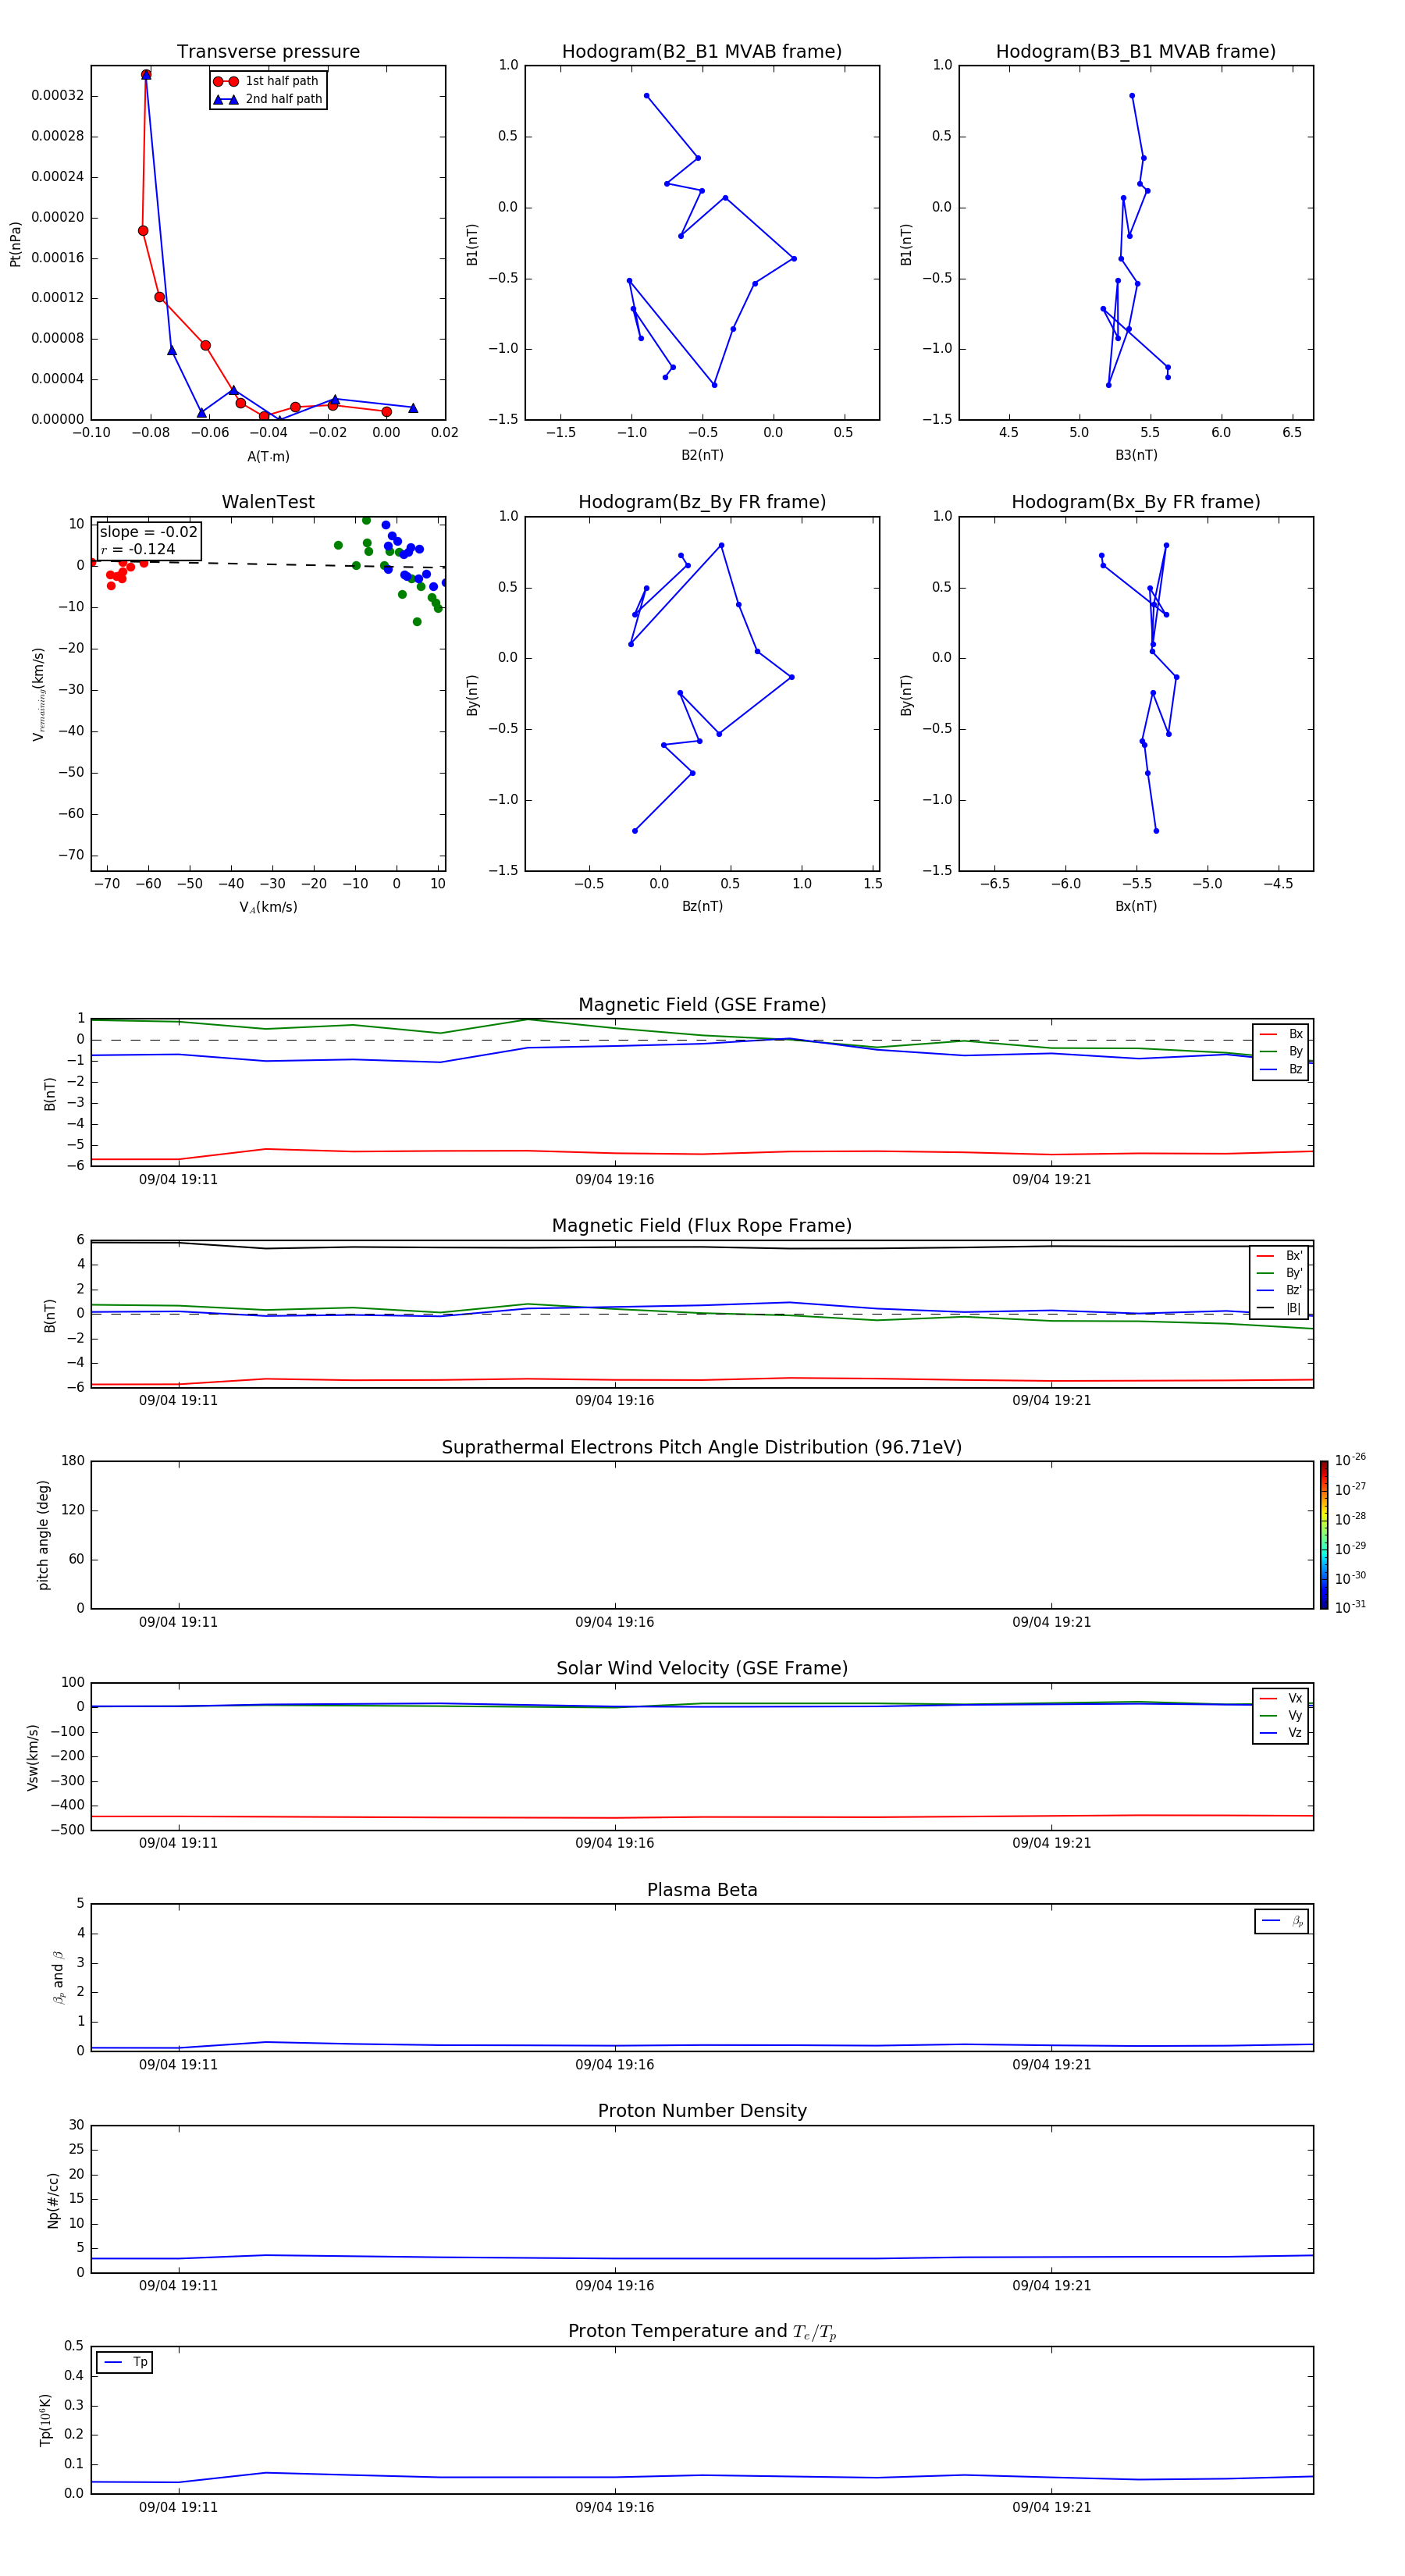1405x2576 pixels.
Task: Click the 'slope = -0.02' annotation
Action: (x=148, y=532)
